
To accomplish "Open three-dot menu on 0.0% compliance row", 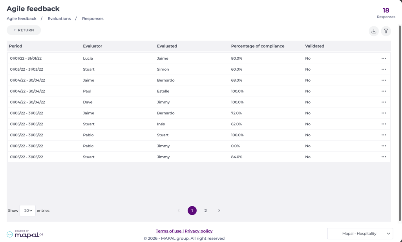I will [x=384, y=146].
